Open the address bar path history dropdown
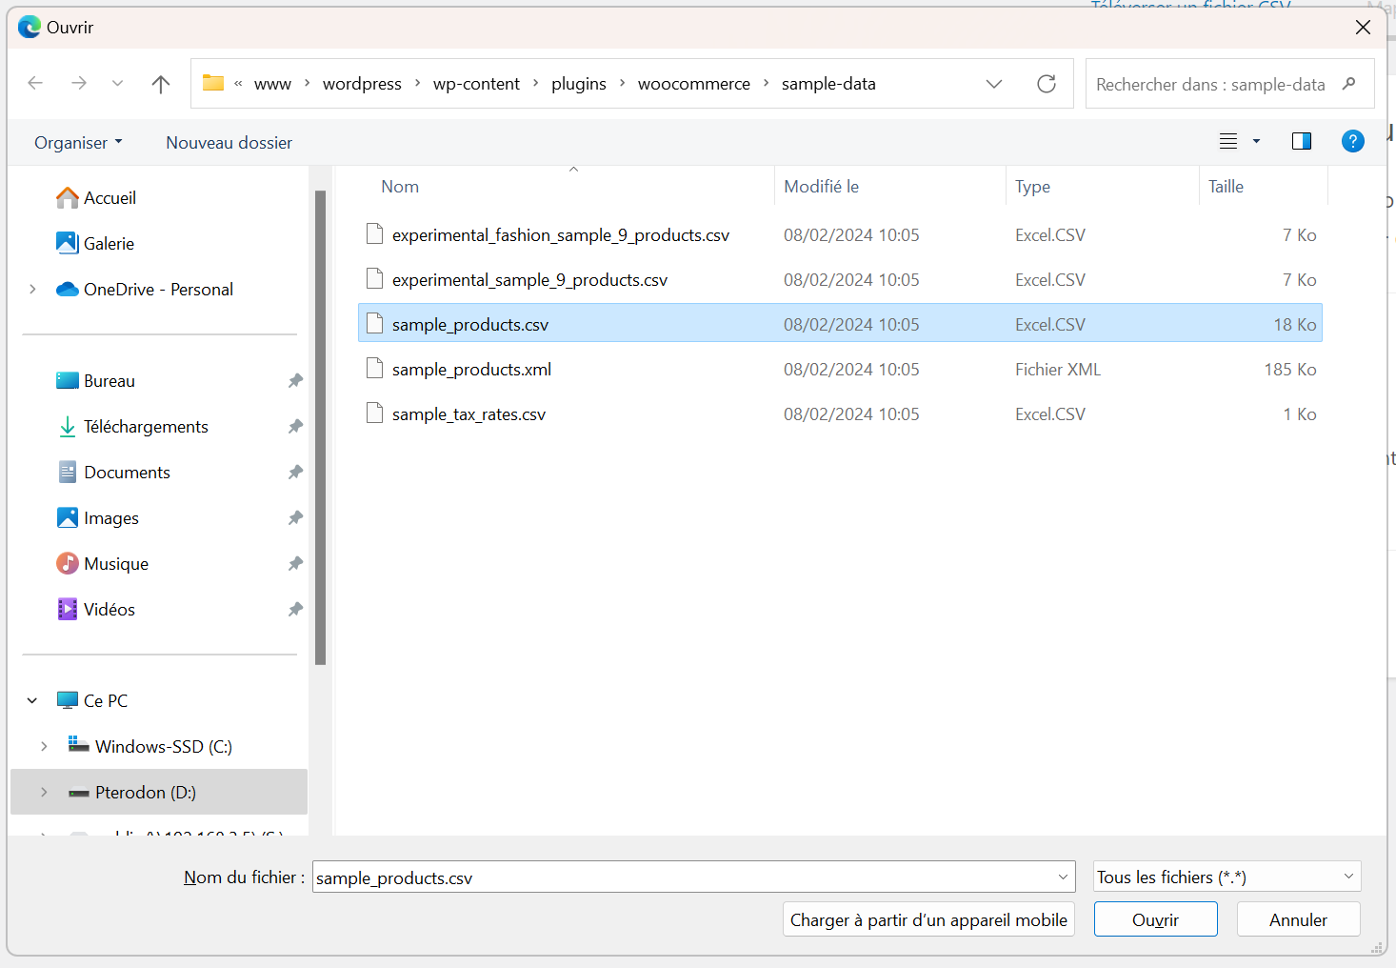The width and height of the screenshot is (1396, 968). click(994, 84)
